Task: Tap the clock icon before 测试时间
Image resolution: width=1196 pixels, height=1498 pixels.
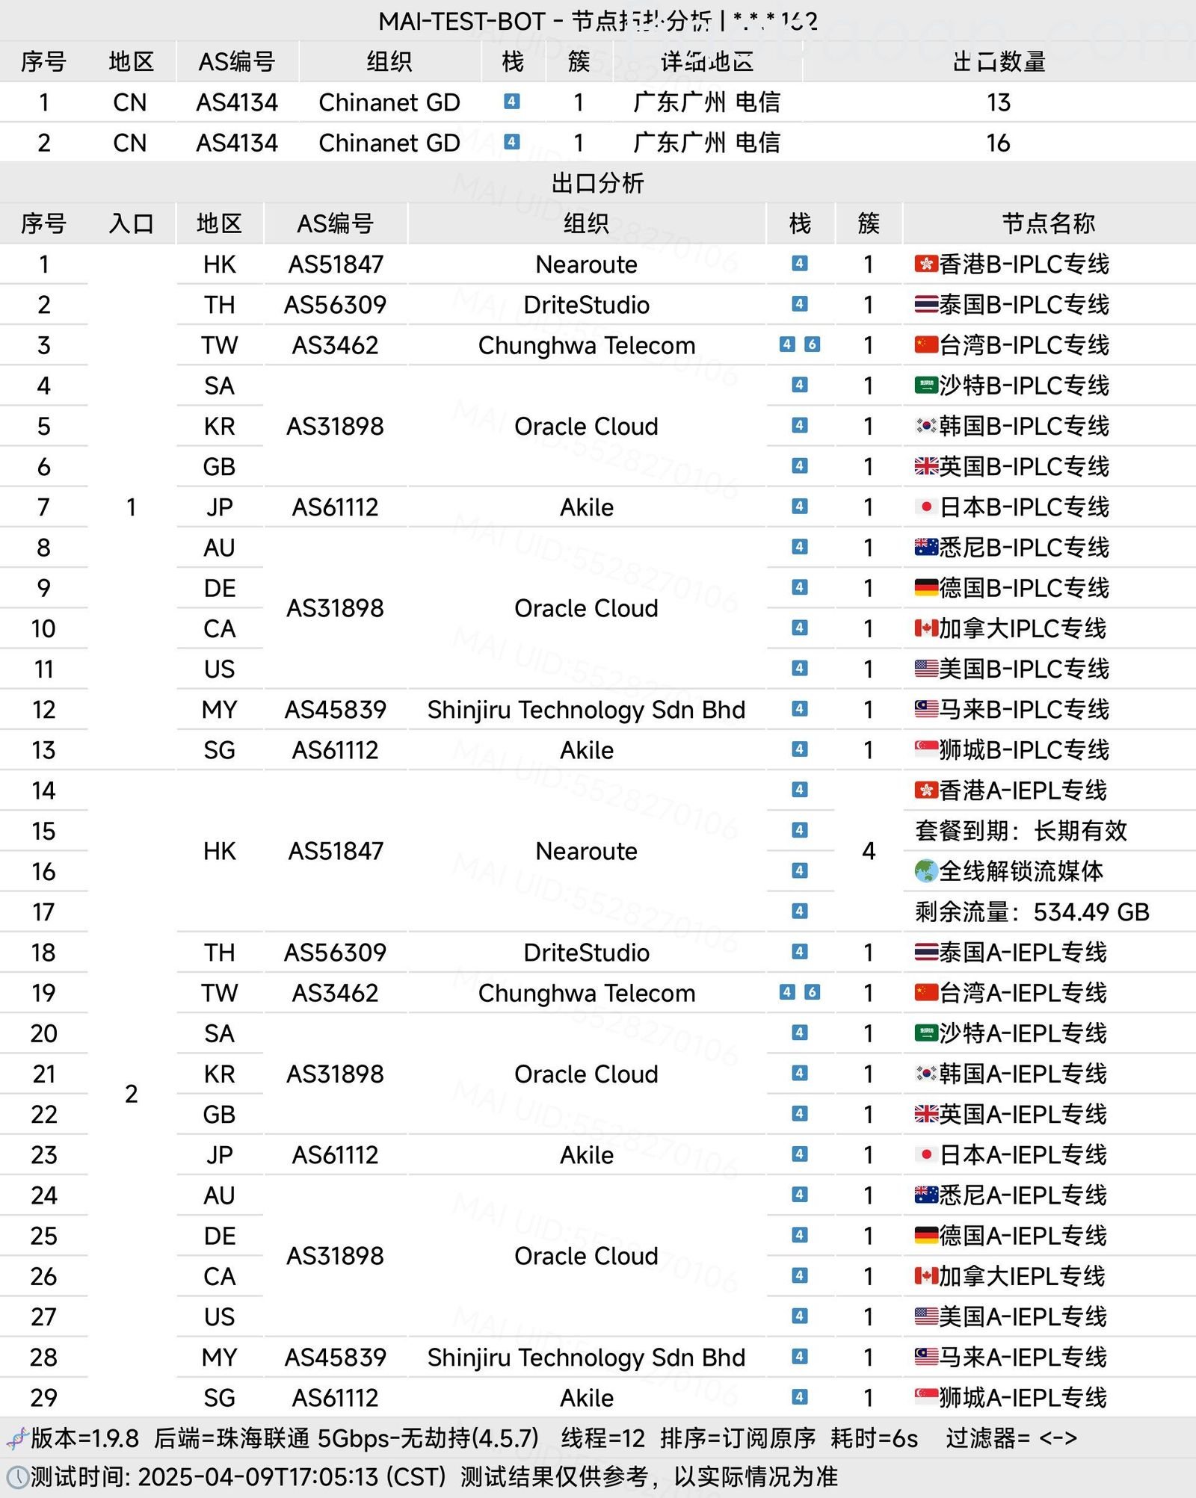Action: (x=17, y=1477)
